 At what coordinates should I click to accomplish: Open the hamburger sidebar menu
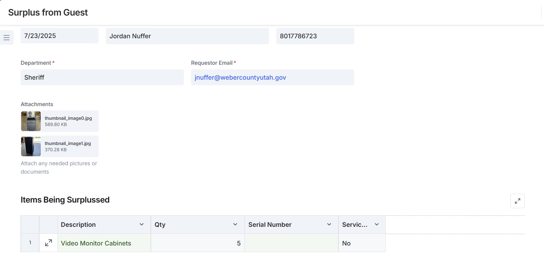coord(7,38)
